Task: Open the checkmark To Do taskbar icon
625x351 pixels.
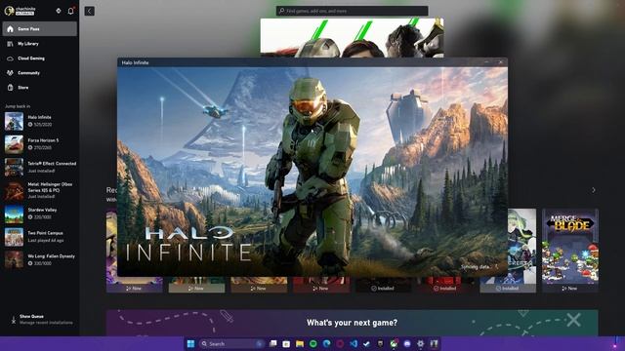Action: [x=367, y=344]
